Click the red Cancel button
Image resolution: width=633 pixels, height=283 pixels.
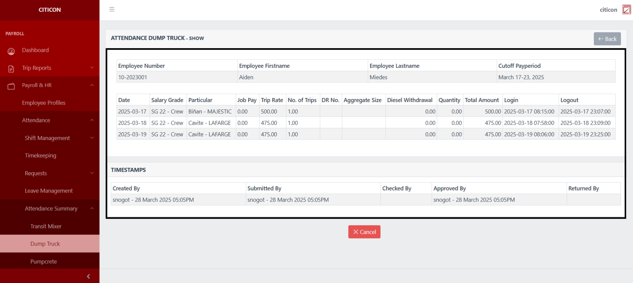pyautogui.click(x=364, y=232)
